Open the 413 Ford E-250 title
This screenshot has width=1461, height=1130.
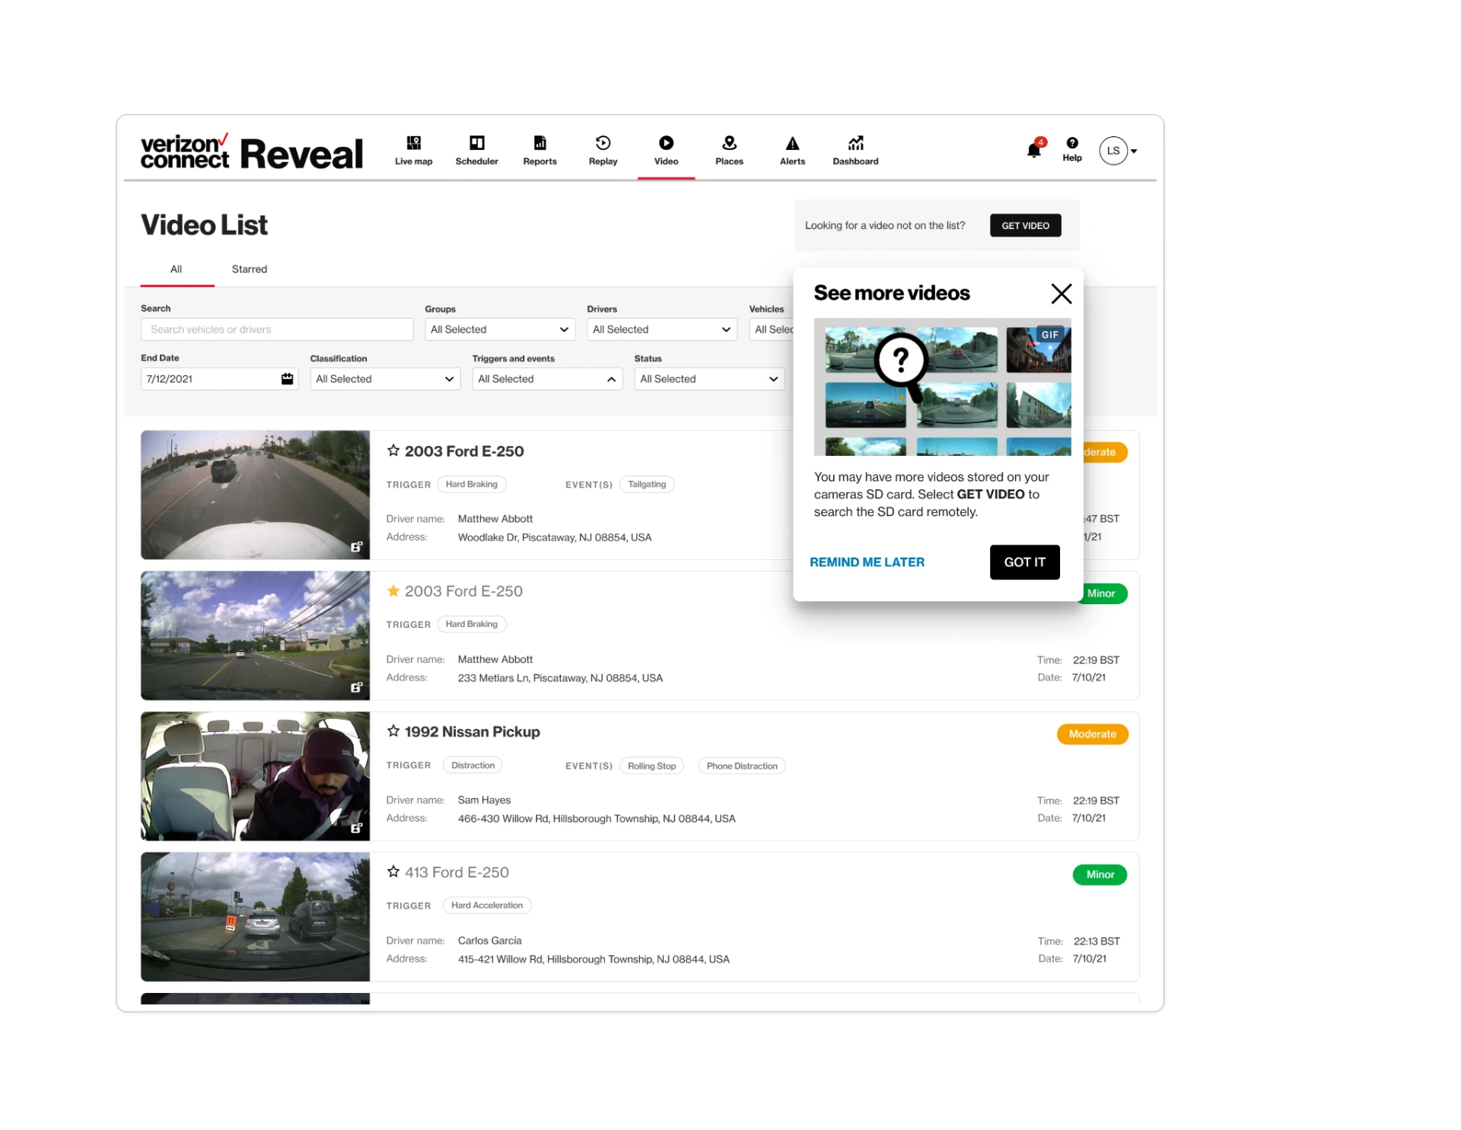click(x=457, y=872)
